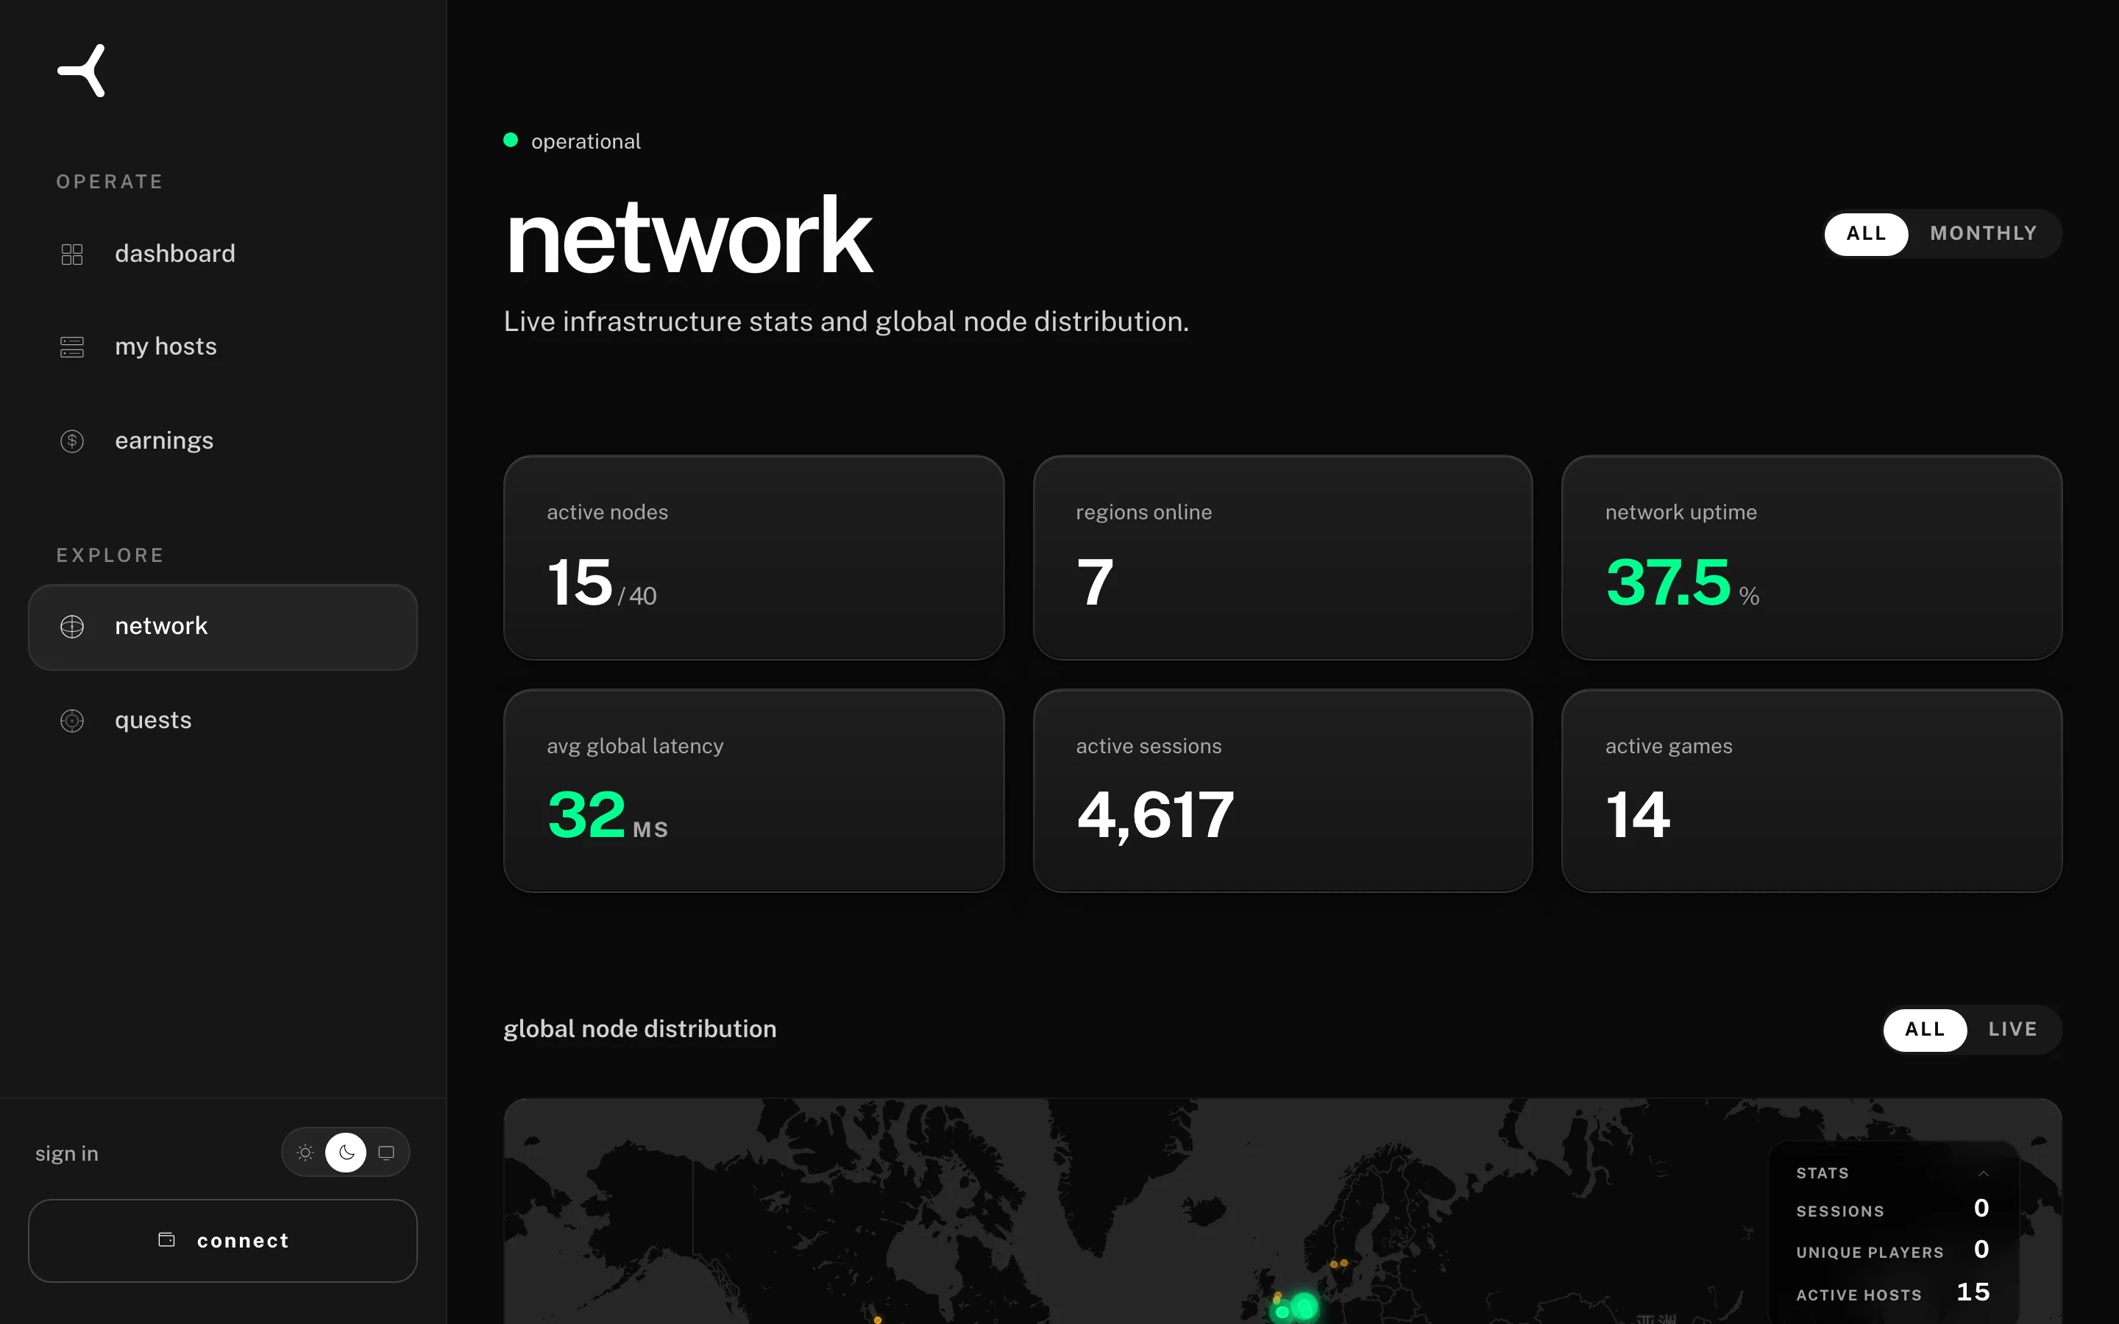The width and height of the screenshot is (2119, 1324).
Task: Click the quests target icon
Action: 72,720
